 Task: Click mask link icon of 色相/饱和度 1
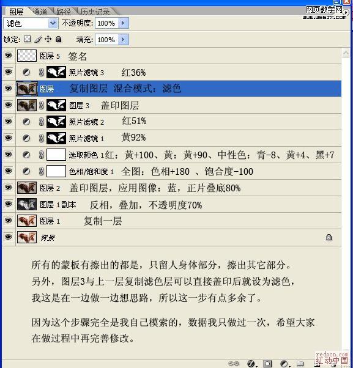(x=42, y=171)
